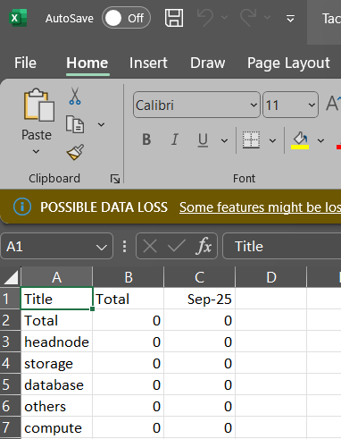Expand the font name dropdown arrow
The height and width of the screenshot is (439, 341).
pos(254,105)
